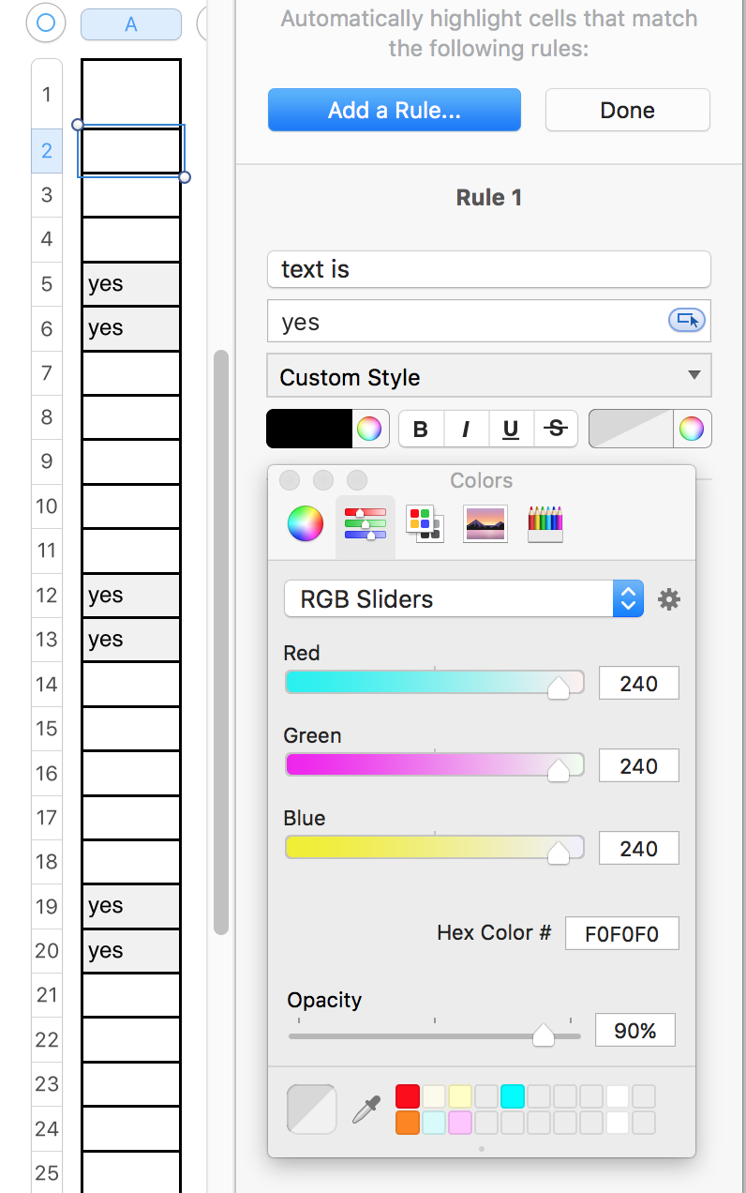Screen dimensions: 746x1193
Task: Open the RGB Sliders mode selector
Action: (x=628, y=597)
